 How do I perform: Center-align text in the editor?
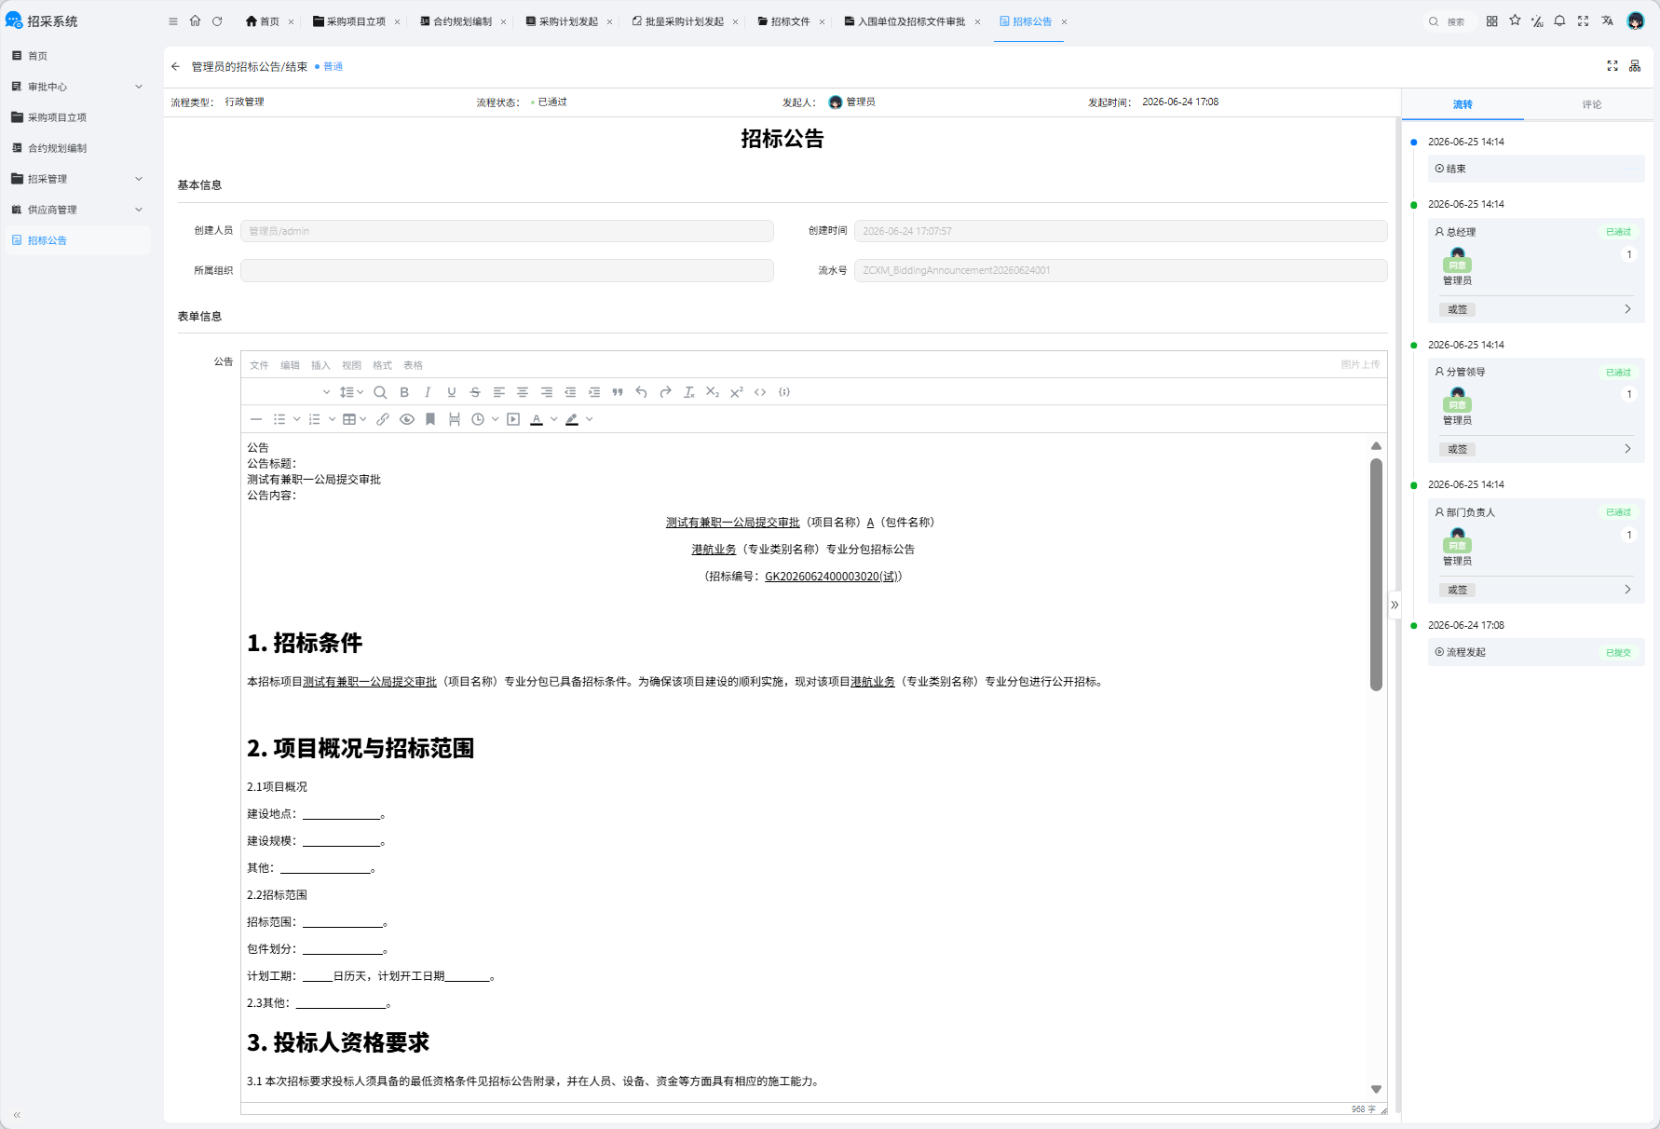[x=523, y=392]
